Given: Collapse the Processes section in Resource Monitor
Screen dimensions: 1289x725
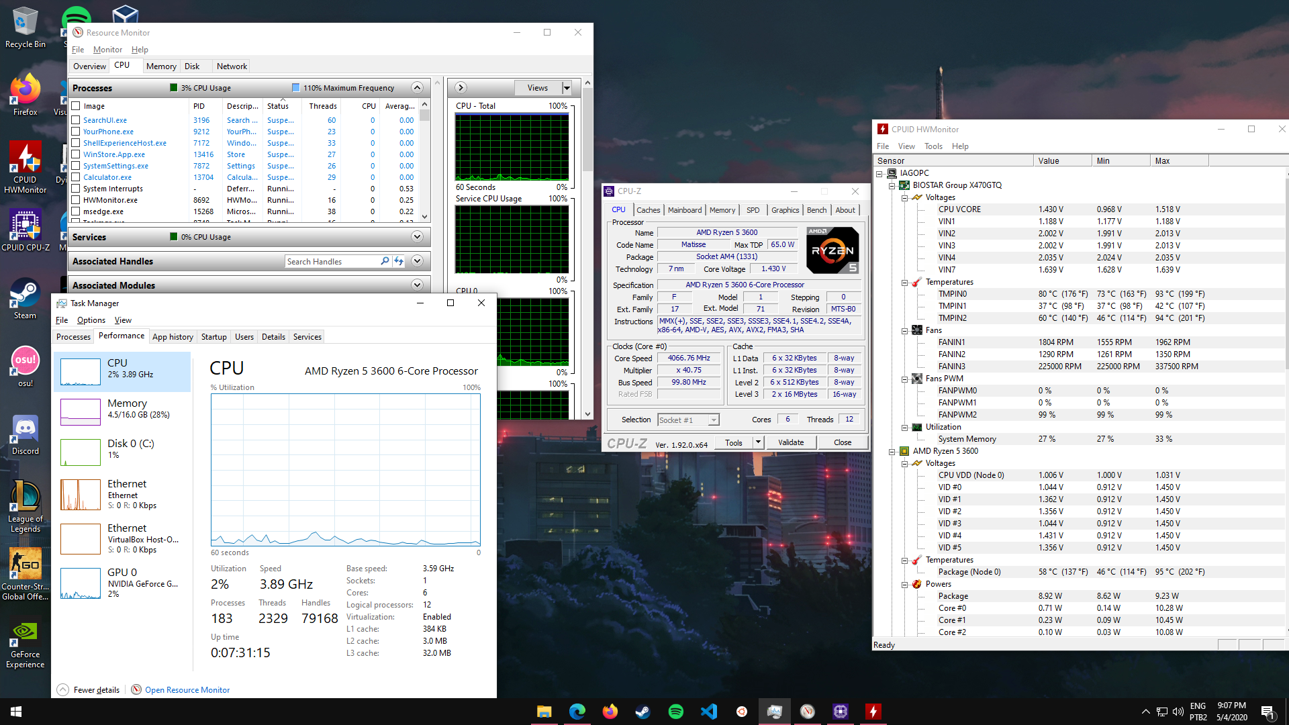Looking at the screenshot, I should pos(417,88).
